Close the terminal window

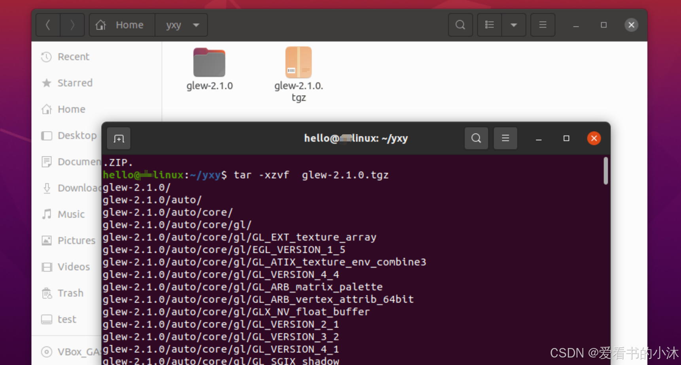(594, 138)
